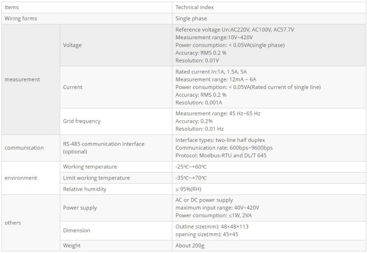Select the "Relative humidity" label cell

(85, 189)
